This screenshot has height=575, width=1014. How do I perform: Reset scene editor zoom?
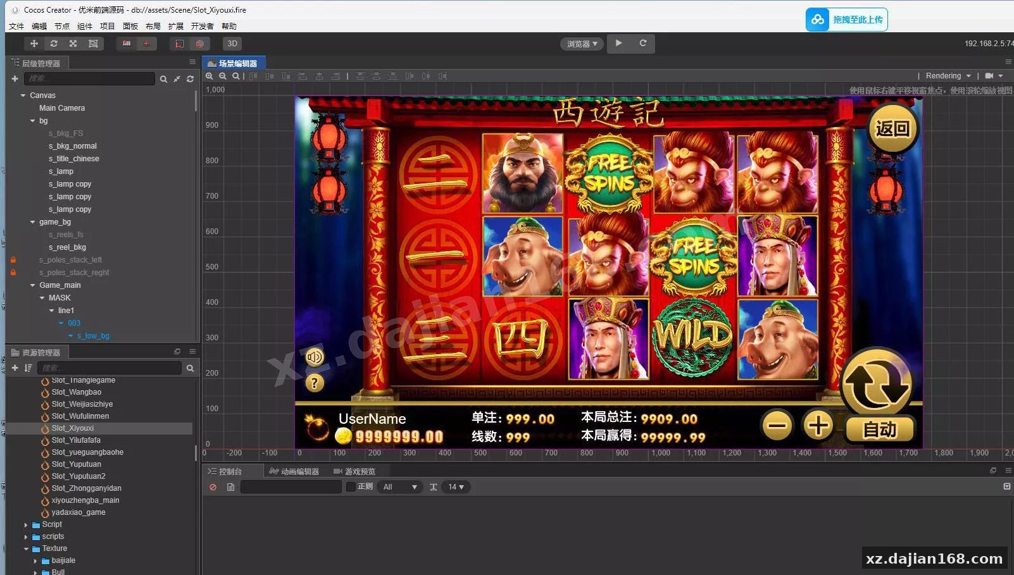coord(236,76)
